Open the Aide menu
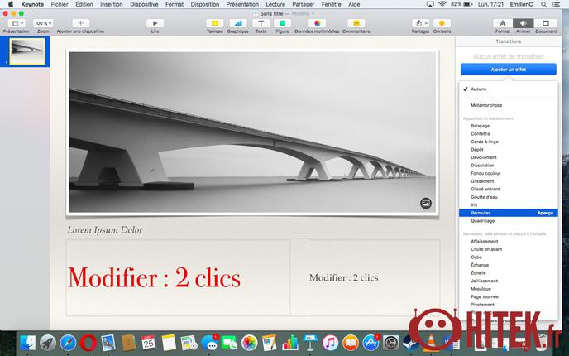Viewport: 569px width, 356px height. pos(354,4)
